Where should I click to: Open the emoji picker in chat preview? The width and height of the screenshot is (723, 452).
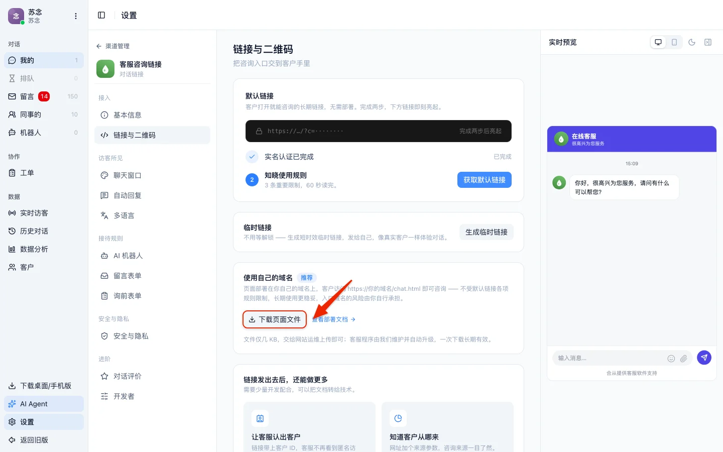(x=671, y=358)
